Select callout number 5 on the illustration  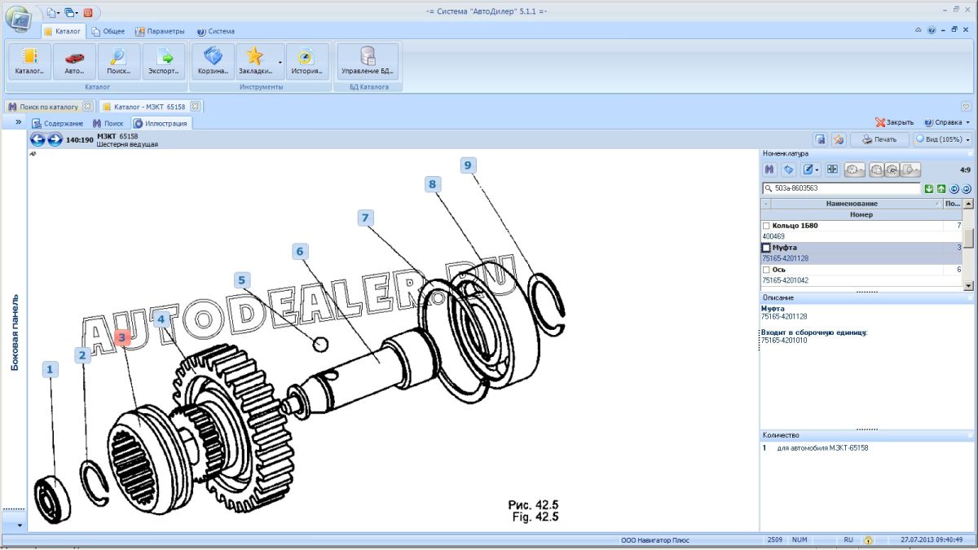241,281
